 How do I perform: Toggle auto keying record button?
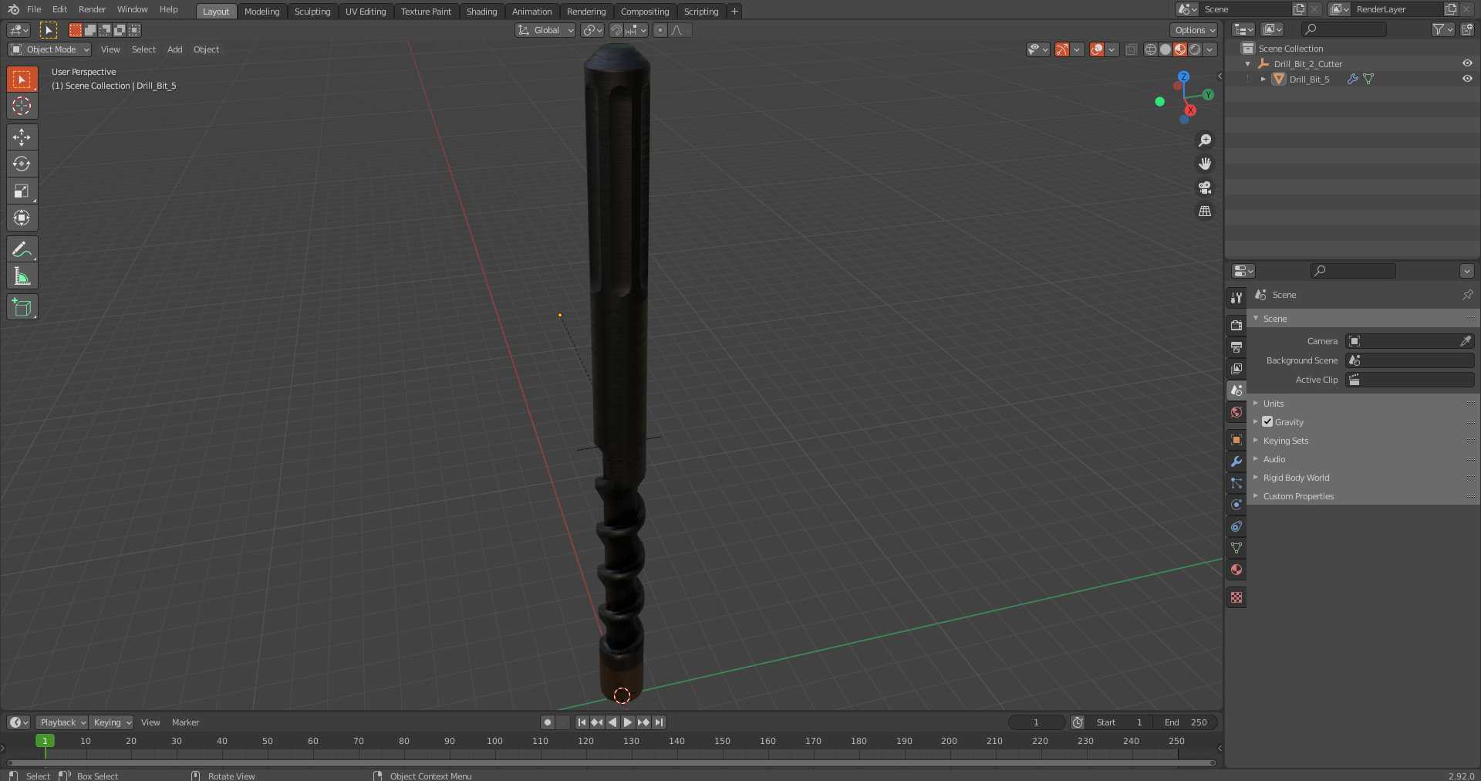(x=548, y=722)
